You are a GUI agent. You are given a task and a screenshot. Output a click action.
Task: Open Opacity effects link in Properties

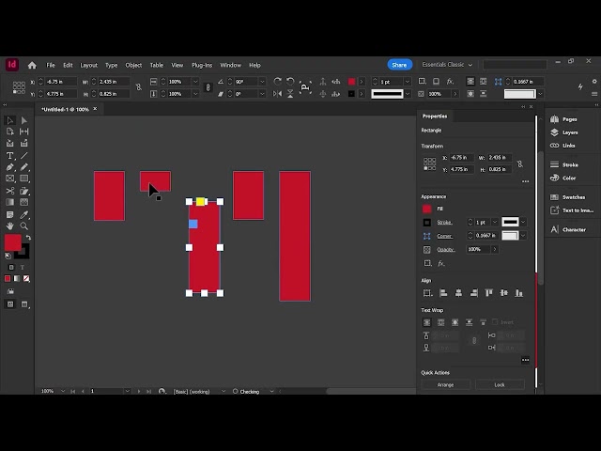coord(446,250)
